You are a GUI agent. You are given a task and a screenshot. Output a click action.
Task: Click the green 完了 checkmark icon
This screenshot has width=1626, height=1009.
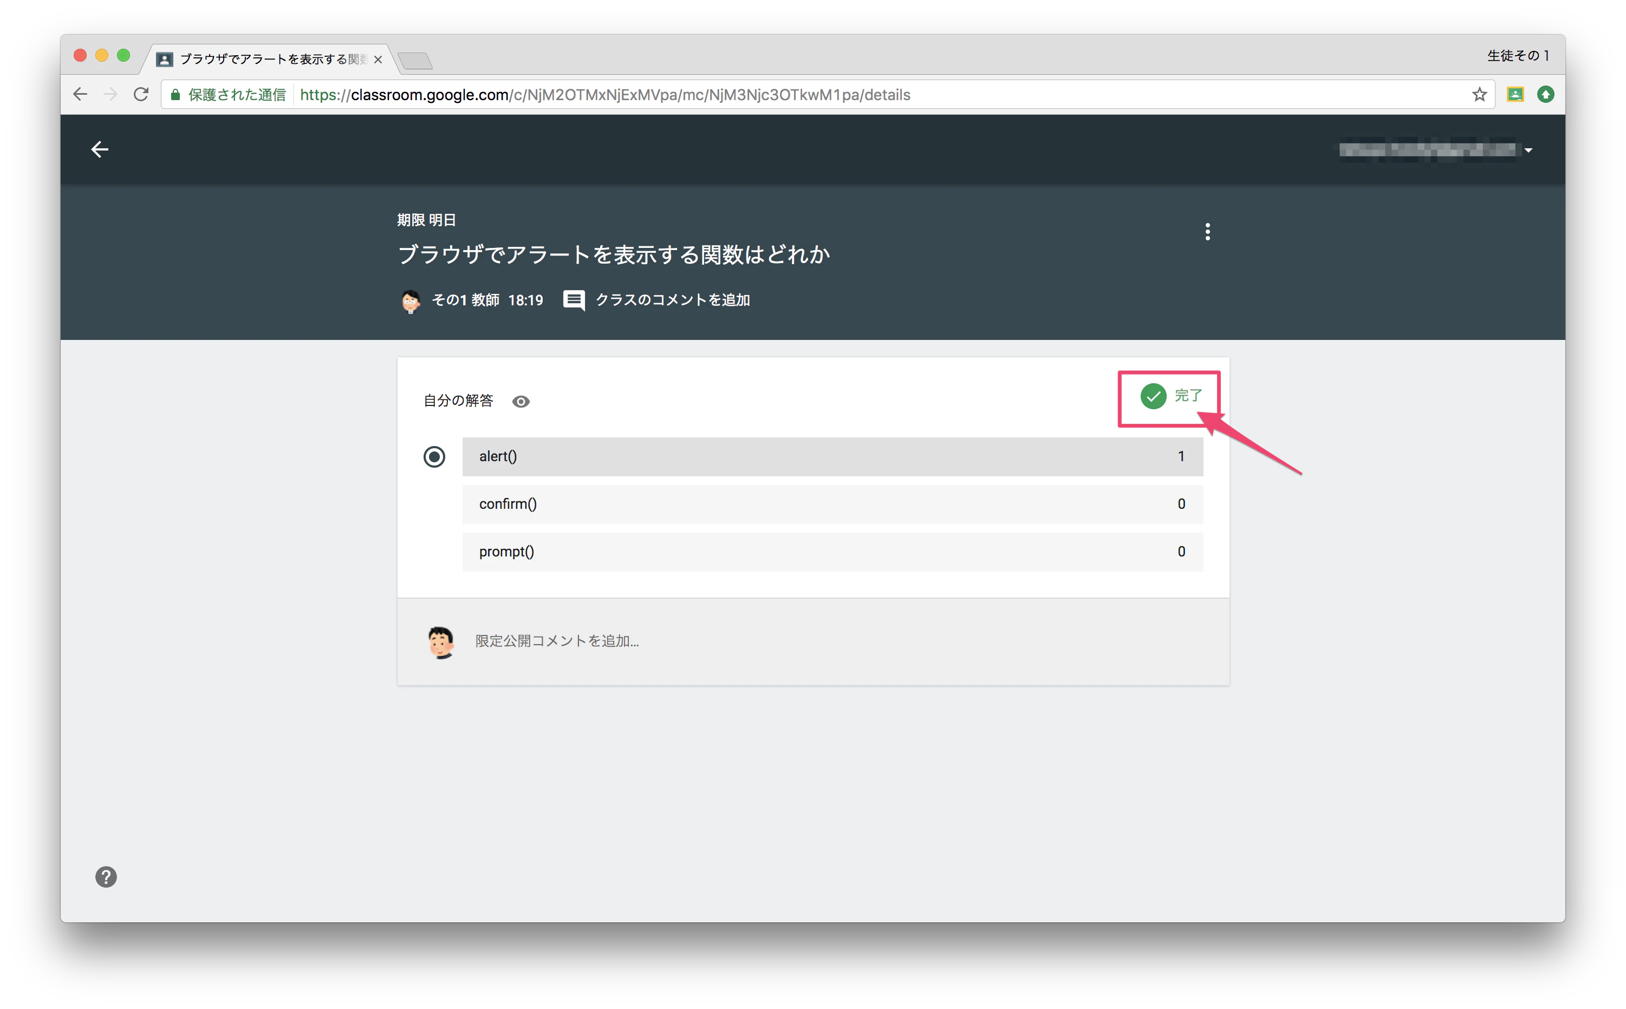pyautogui.click(x=1153, y=396)
